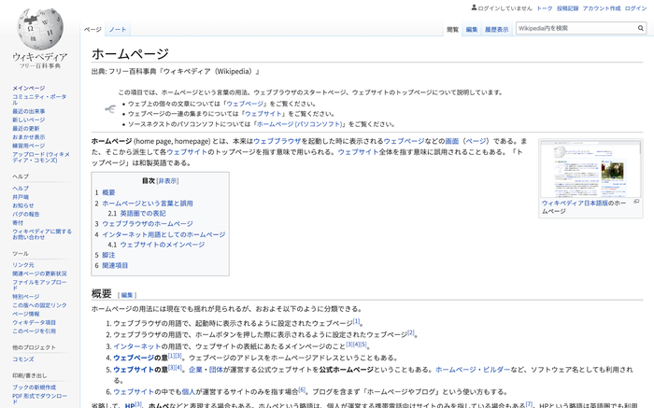The image size is (654, 408).
Task: Click この版への固定リンク
Action: 39,305
